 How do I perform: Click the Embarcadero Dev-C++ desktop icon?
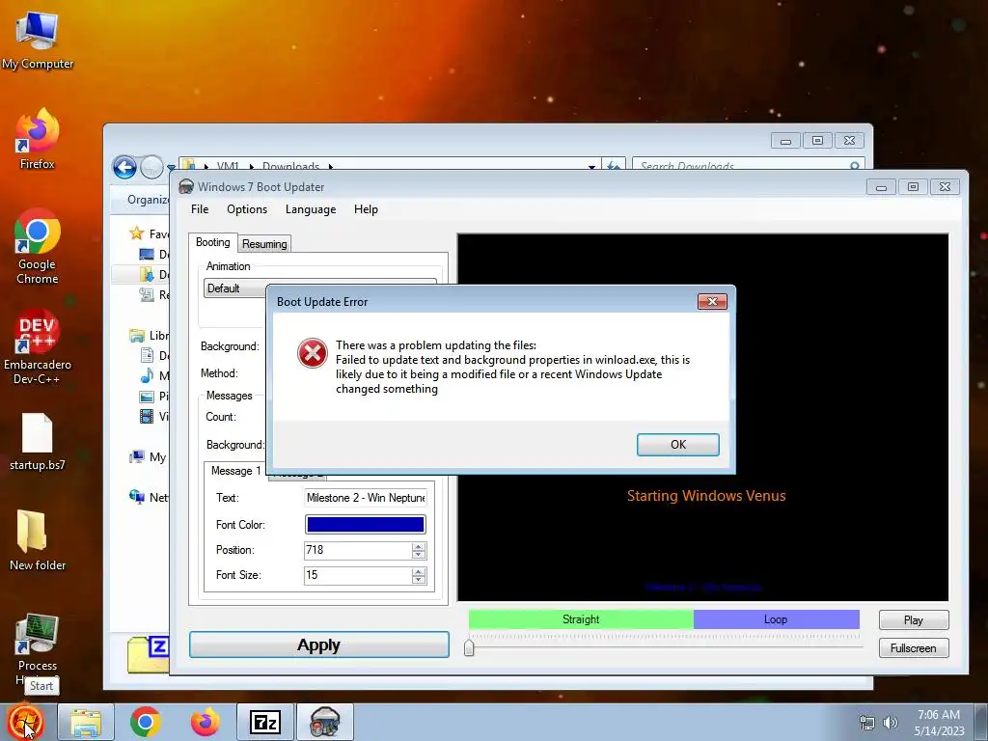coord(38,347)
